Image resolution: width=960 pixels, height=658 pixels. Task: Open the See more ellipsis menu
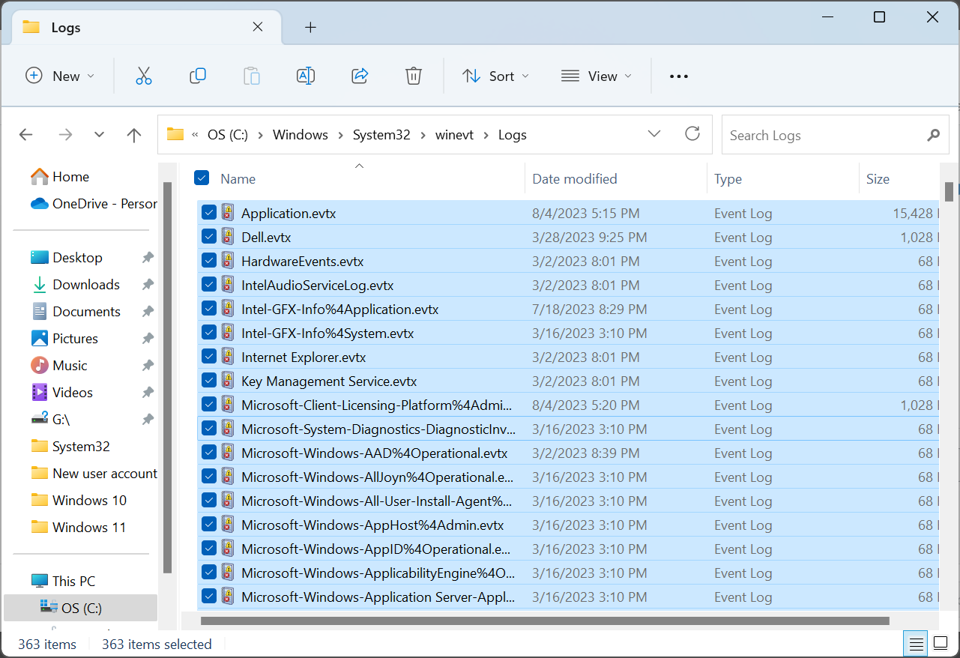tap(678, 76)
